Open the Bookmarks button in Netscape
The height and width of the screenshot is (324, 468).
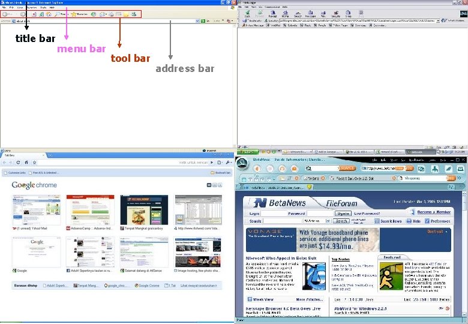(253, 21)
